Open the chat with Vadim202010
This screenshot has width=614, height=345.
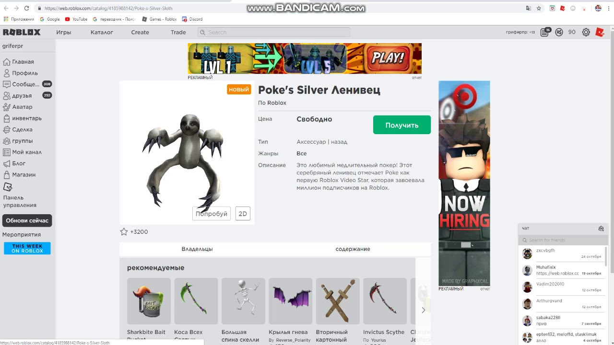[562, 287]
